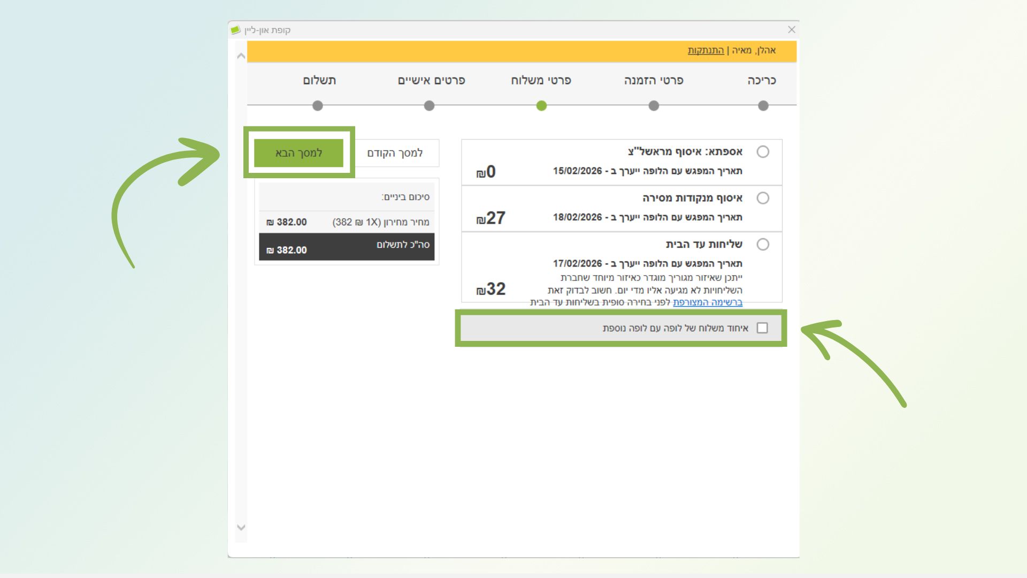Click the green app icon in title bar
This screenshot has width=1027, height=578.
(x=235, y=30)
